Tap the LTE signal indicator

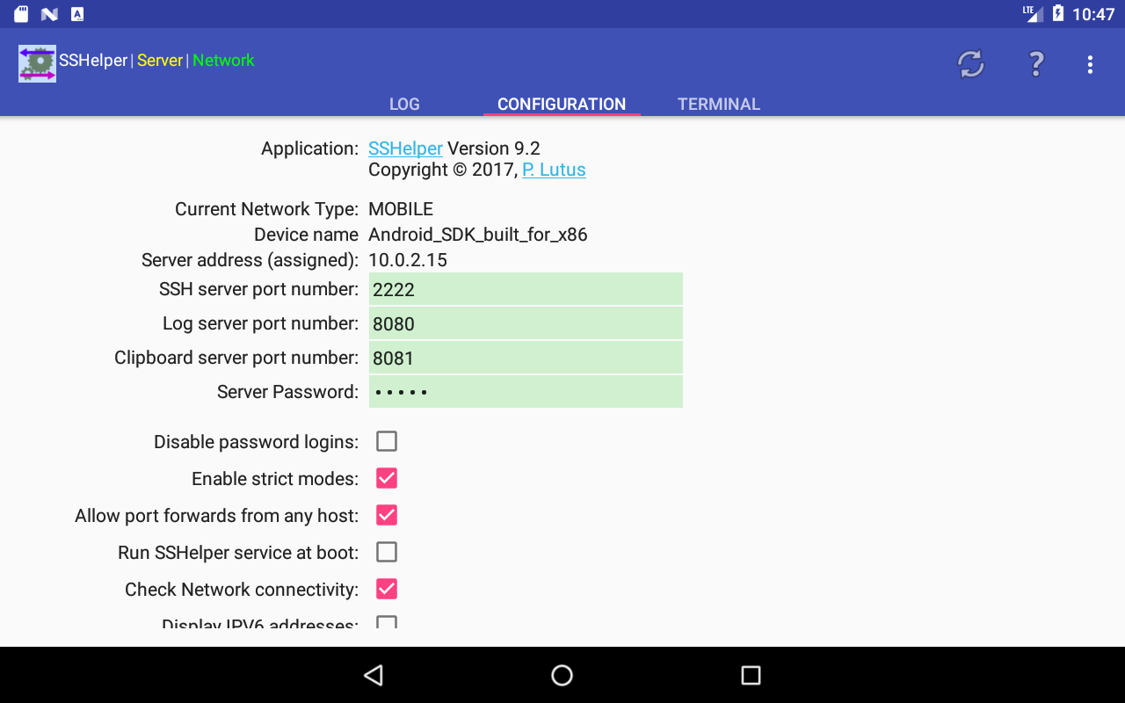point(1033,14)
